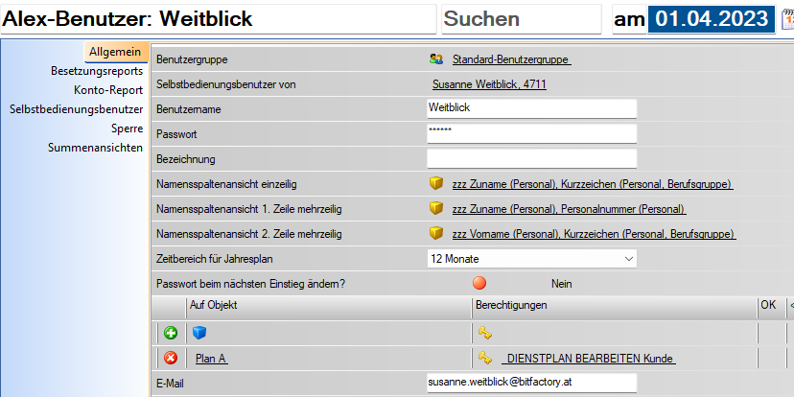Click yellow cube icon for Namensspaltenansicht einzeilig
The height and width of the screenshot is (397, 794).
pyautogui.click(x=436, y=184)
